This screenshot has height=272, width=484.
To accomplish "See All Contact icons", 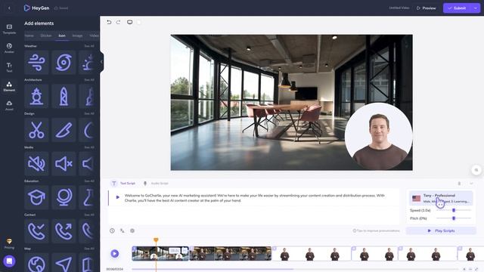I will (x=89, y=215).
